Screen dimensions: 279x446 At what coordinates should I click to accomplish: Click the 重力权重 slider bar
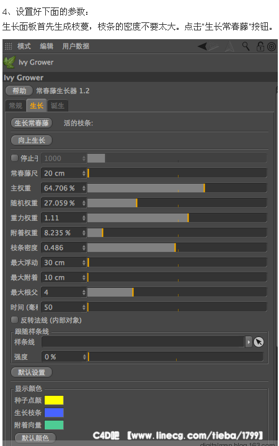(x=177, y=218)
